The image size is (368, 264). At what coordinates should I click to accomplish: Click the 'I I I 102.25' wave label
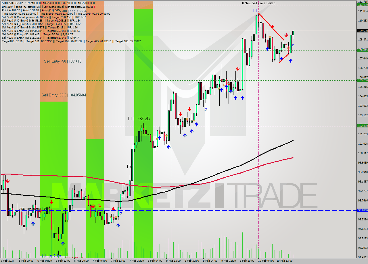(139, 119)
